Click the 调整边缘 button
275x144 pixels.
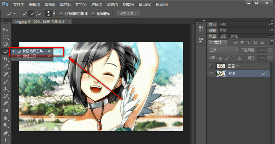128,14
